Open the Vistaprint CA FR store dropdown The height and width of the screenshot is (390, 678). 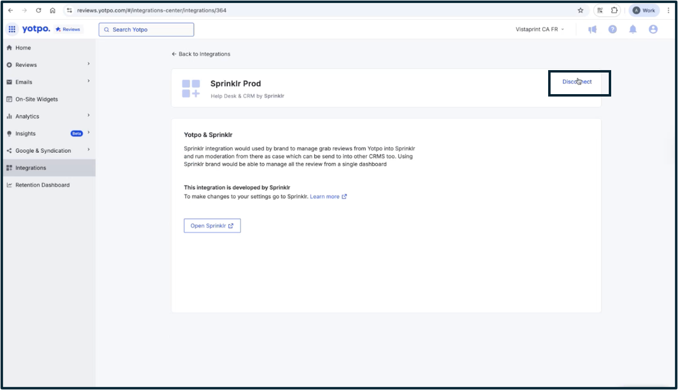[x=540, y=29]
